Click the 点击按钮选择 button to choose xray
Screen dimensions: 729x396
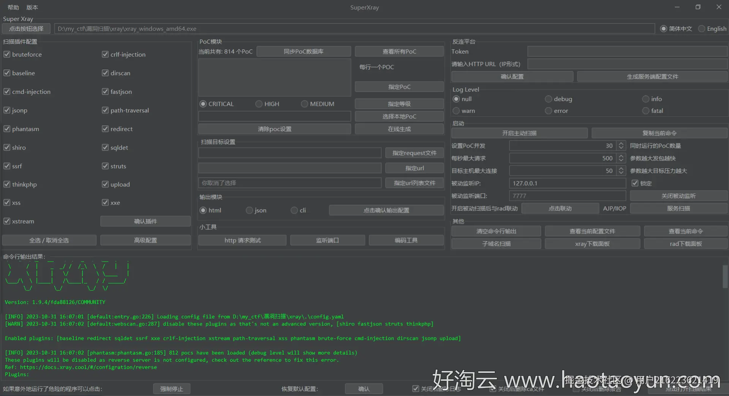[x=26, y=28]
